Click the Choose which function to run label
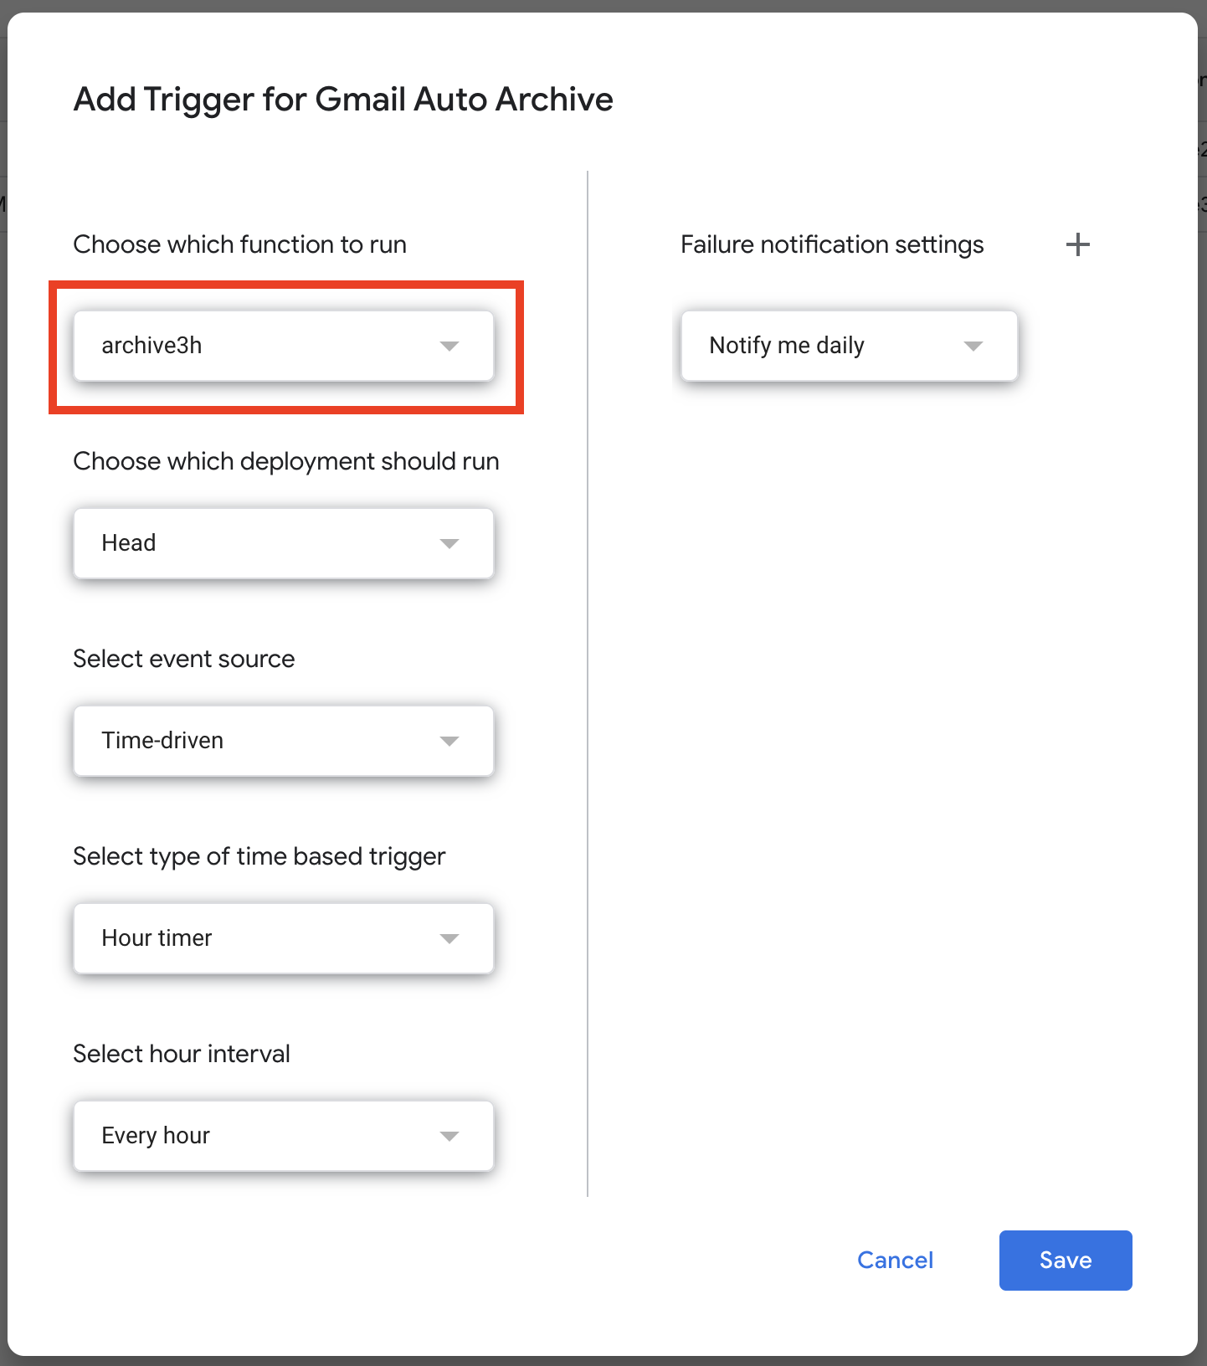Viewport: 1207px width, 1366px height. pyautogui.click(x=240, y=244)
